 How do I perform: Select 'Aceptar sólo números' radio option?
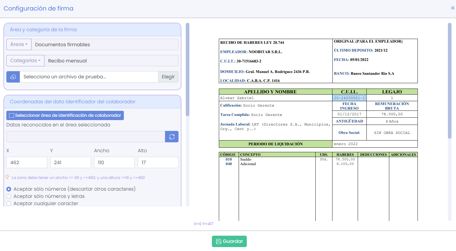9,189
